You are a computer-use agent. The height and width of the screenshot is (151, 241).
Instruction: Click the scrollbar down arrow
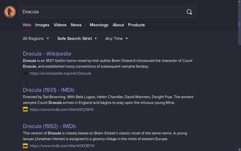[239, 149]
